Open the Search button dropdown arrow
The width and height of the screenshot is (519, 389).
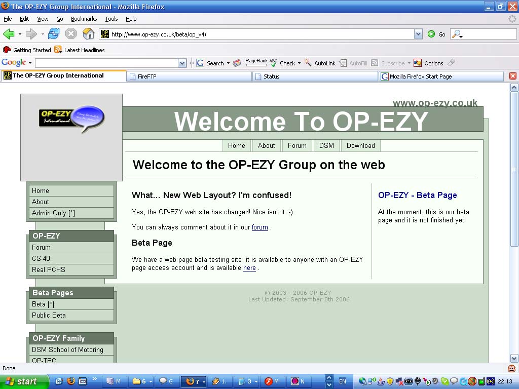[x=228, y=63]
